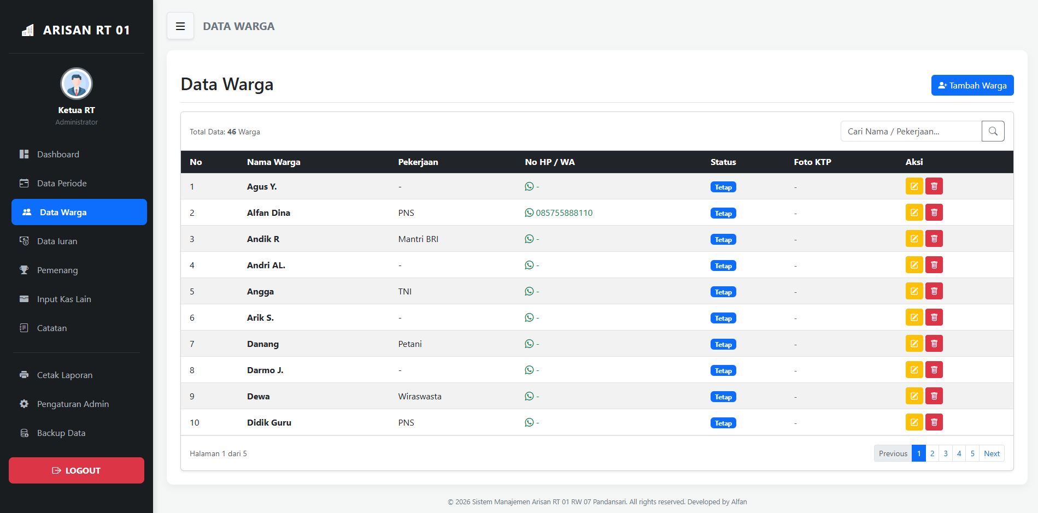Select Pemenang from the sidebar
The width and height of the screenshot is (1038, 513).
(x=57, y=270)
